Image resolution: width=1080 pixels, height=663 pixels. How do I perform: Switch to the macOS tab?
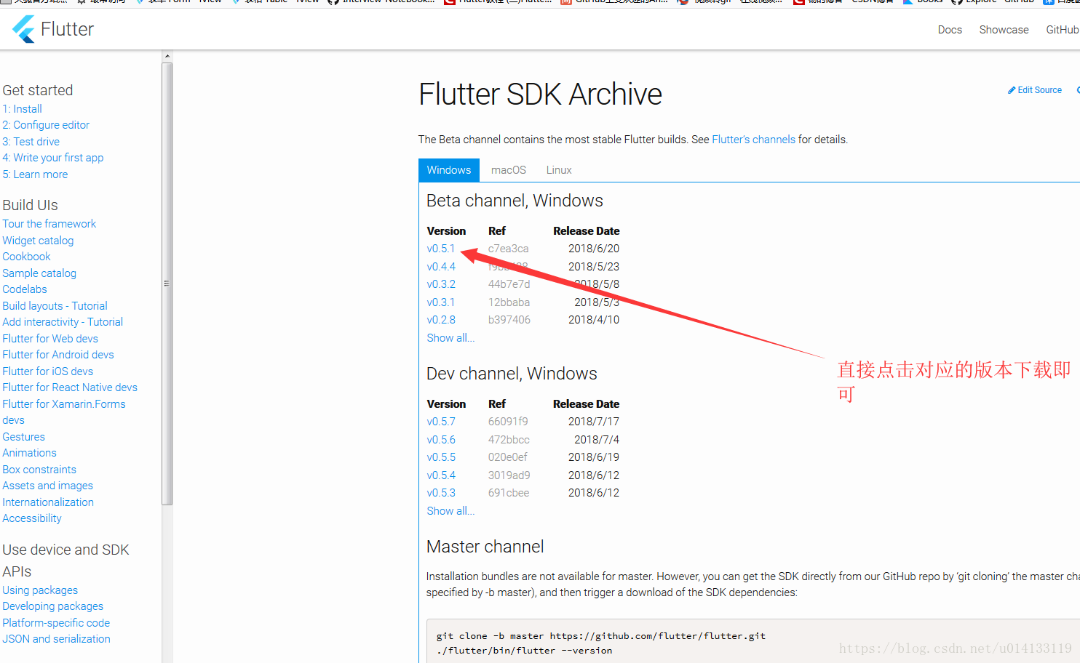tap(509, 170)
